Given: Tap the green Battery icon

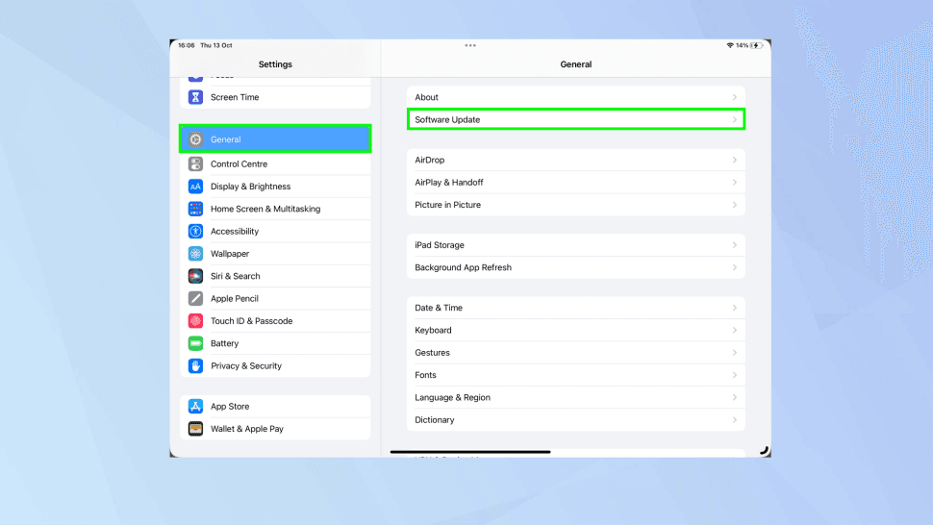Looking at the screenshot, I should [195, 343].
